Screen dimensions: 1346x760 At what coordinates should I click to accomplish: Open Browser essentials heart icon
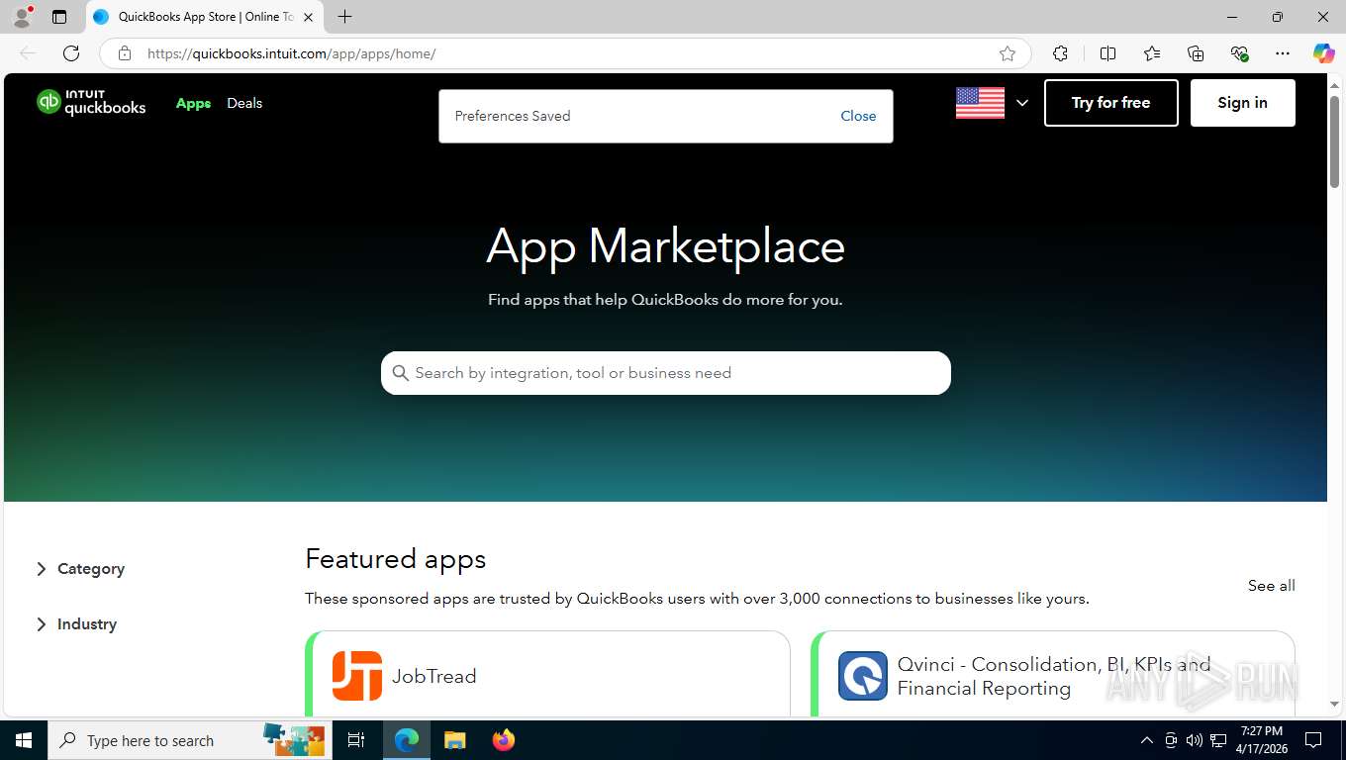[x=1239, y=53]
